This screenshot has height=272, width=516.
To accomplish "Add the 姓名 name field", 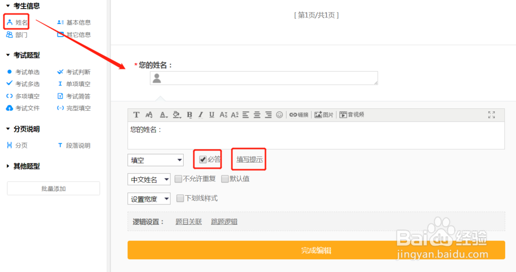I will coord(17,22).
